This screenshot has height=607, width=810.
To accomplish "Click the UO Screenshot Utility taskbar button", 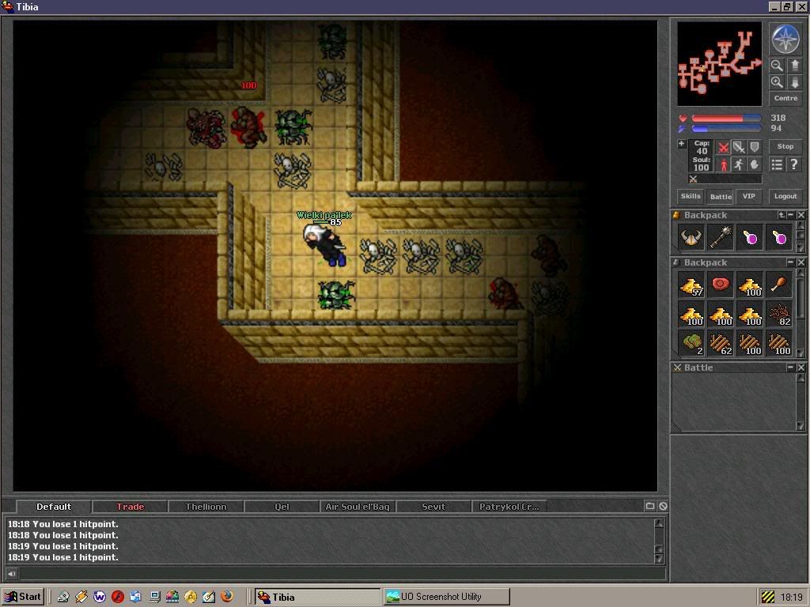I will 447,597.
